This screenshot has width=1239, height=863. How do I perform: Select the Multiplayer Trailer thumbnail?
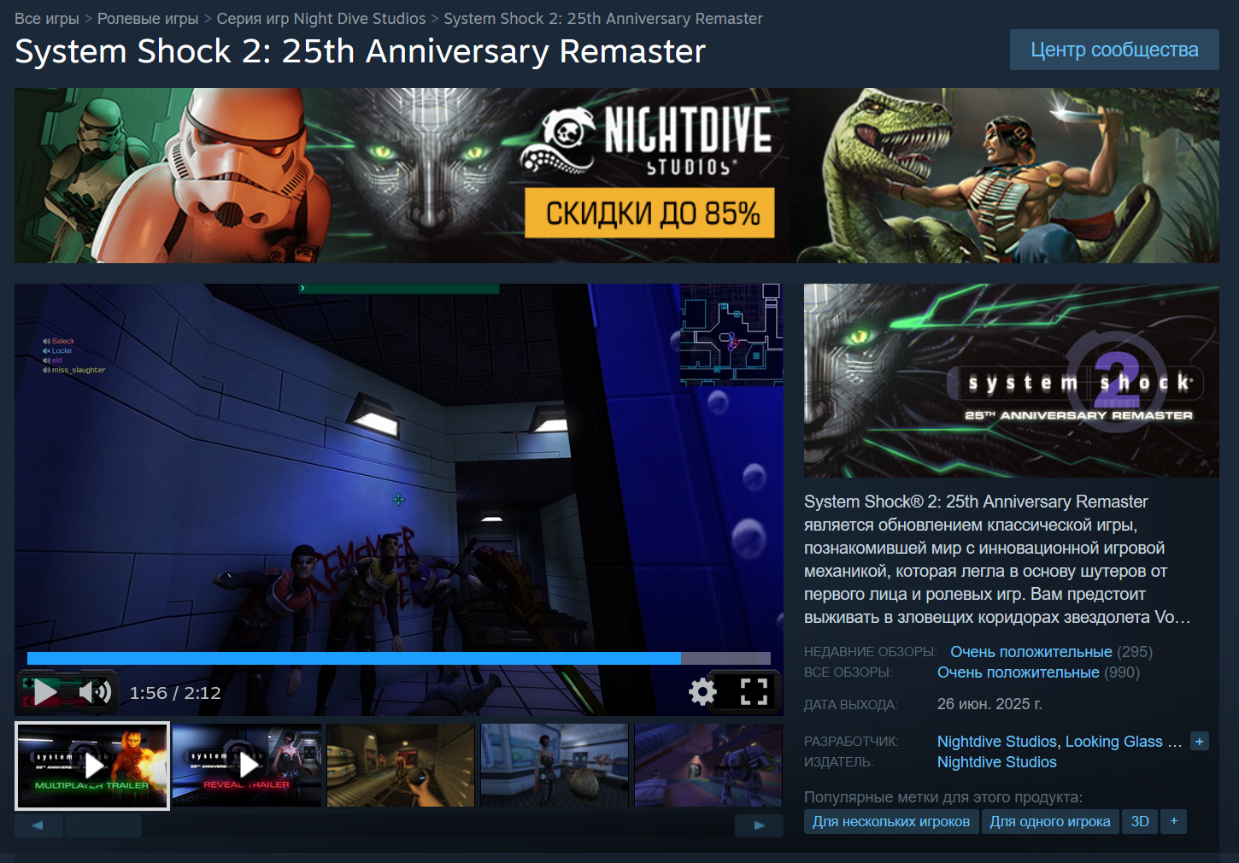click(x=92, y=766)
